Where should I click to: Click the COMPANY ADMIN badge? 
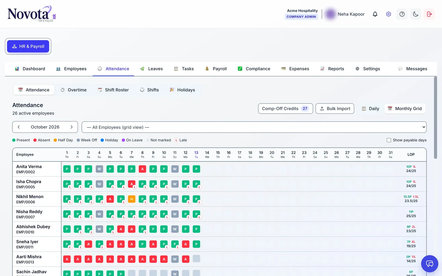301,17
